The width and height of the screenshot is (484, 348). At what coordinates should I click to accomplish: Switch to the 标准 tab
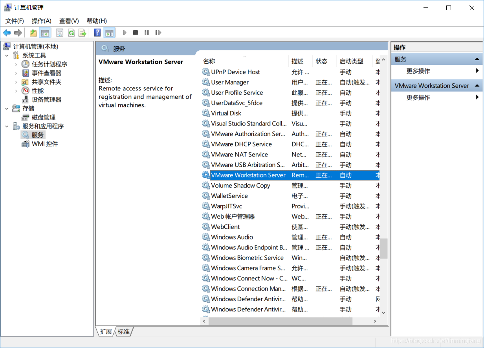click(123, 331)
